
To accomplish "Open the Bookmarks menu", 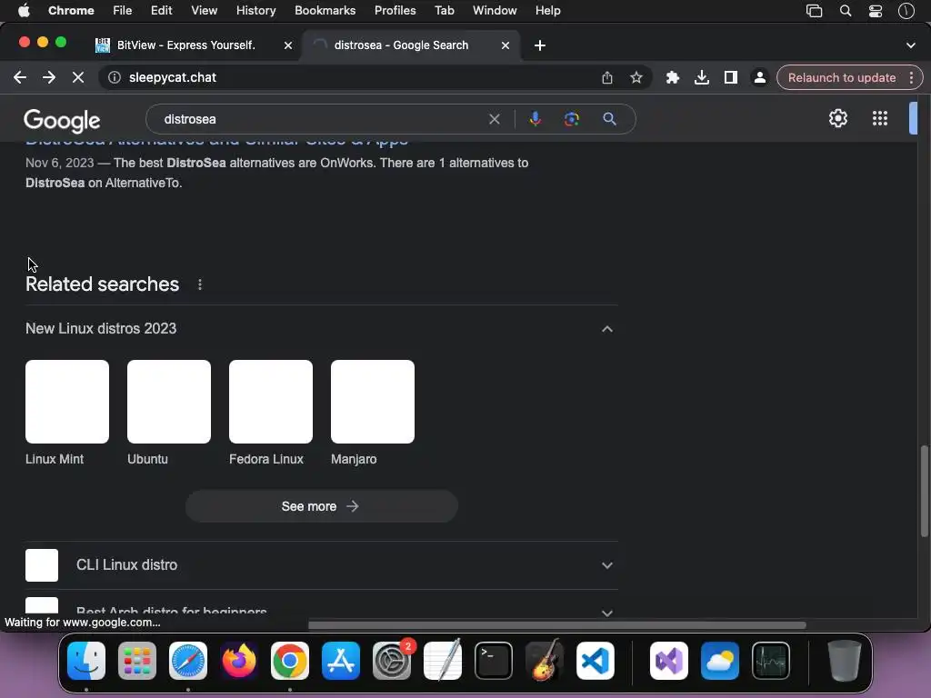I will point(325,11).
